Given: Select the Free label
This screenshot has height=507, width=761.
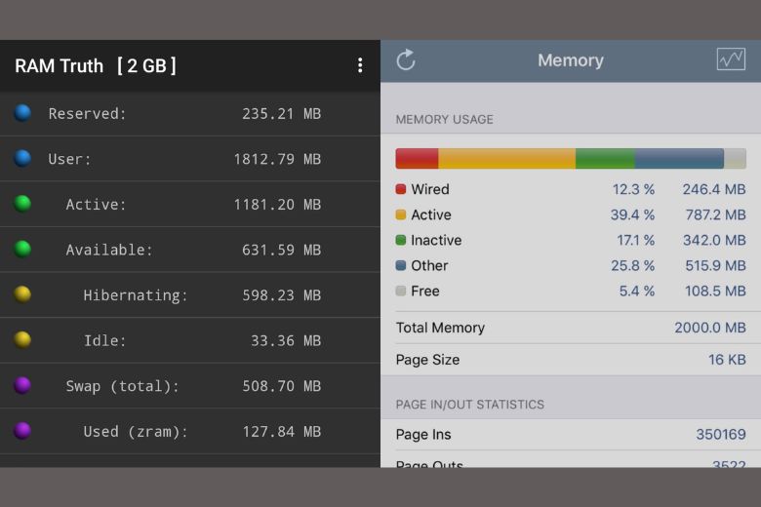Looking at the screenshot, I should (x=425, y=292).
